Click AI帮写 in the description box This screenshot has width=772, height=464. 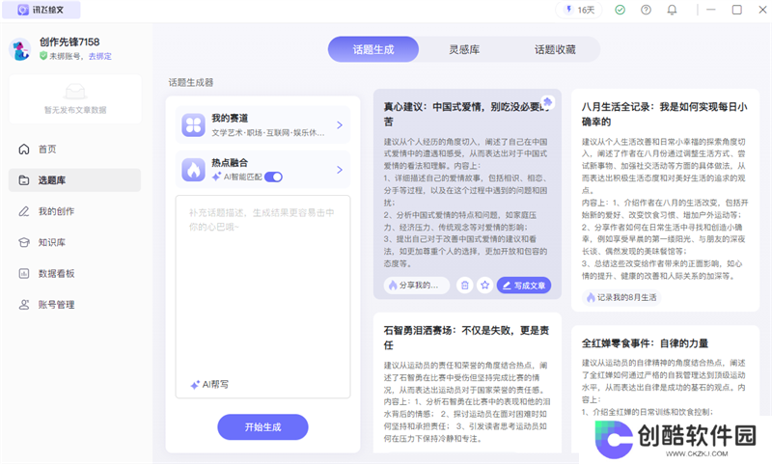click(209, 384)
